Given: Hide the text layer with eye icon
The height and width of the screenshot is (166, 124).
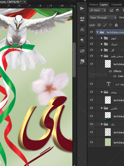Looking at the screenshot, I should (91, 84).
